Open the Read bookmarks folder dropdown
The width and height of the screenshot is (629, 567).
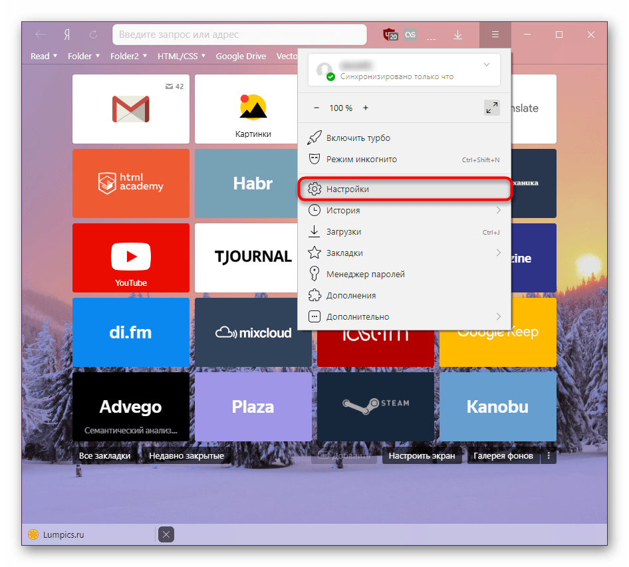click(x=44, y=56)
